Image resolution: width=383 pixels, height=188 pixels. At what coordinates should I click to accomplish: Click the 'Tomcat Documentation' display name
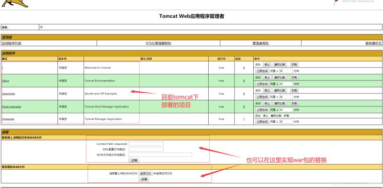(x=100, y=81)
